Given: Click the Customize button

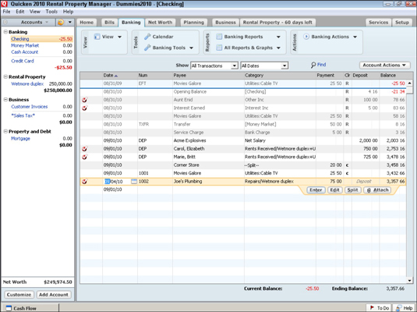Looking at the screenshot, I should click(19, 295).
